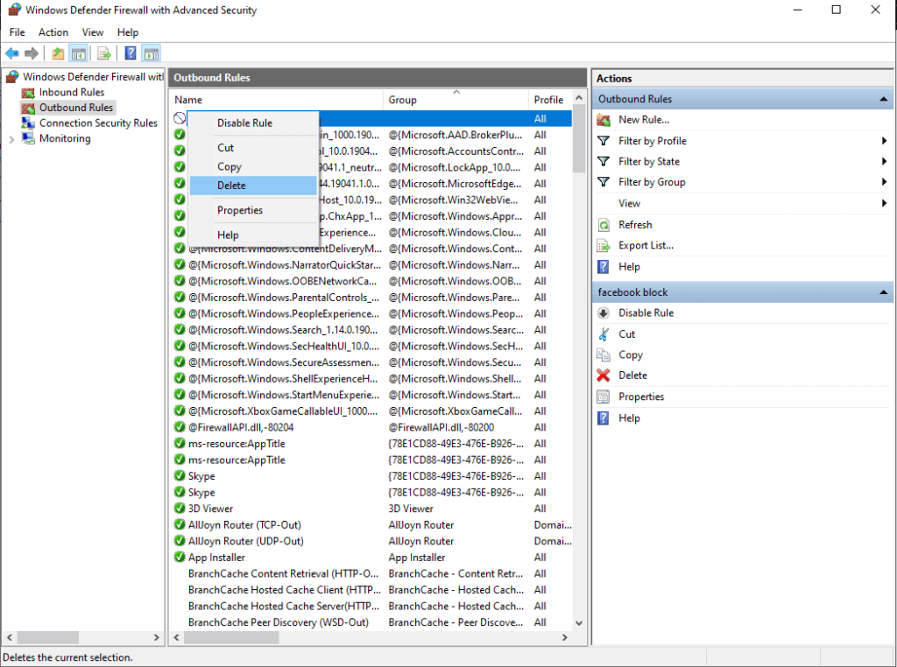The height and width of the screenshot is (667, 897).
Task: Click the Export List icon in Actions pane
Action: pos(604,246)
